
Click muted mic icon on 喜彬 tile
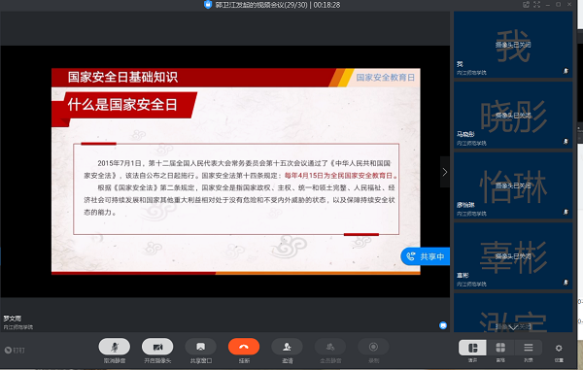pos(566,283)
